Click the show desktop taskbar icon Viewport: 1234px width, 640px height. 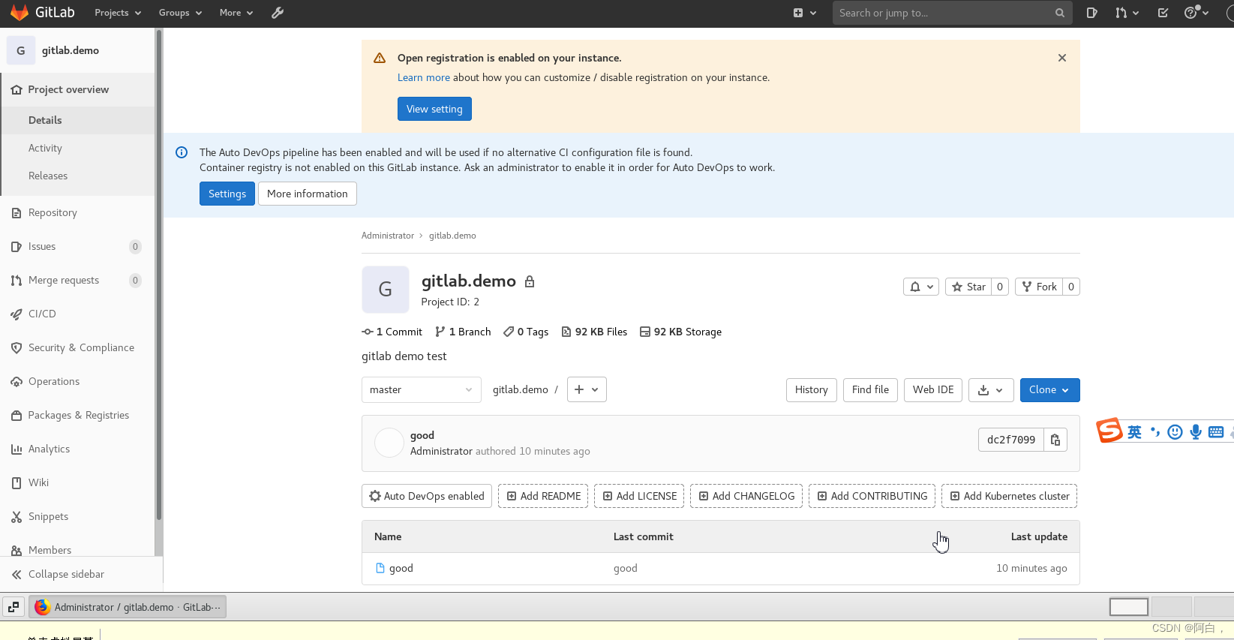point(14,607)
